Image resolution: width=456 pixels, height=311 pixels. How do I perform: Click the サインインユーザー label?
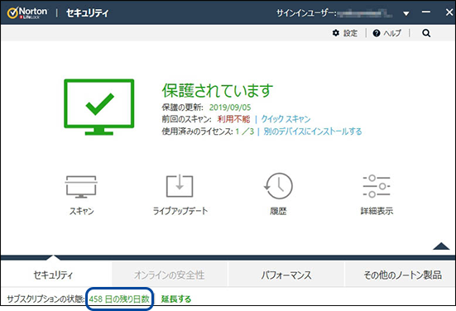tap(306, 13)
